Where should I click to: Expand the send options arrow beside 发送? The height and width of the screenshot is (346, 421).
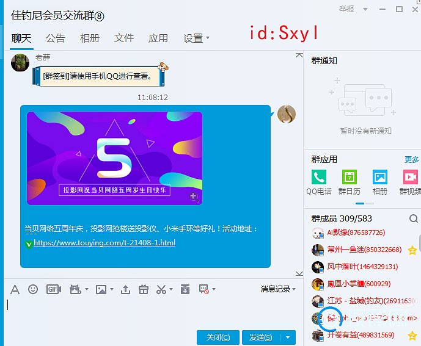click(288, 337)
